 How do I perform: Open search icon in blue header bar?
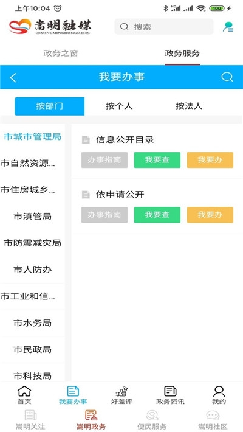coord(227,77)
